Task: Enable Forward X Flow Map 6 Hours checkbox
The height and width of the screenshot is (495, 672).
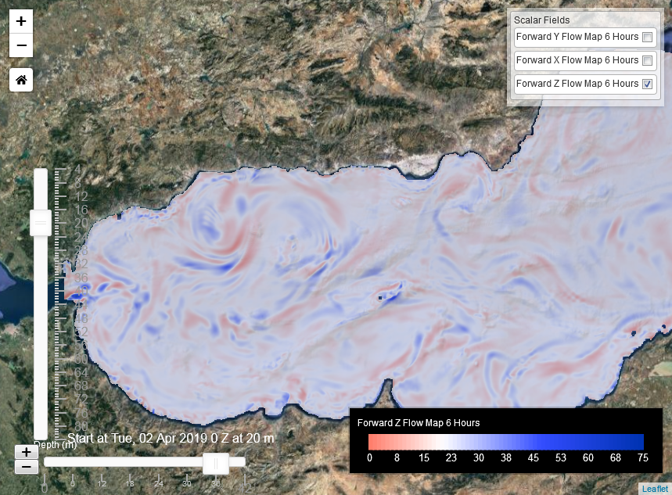Action: point(648,60)
